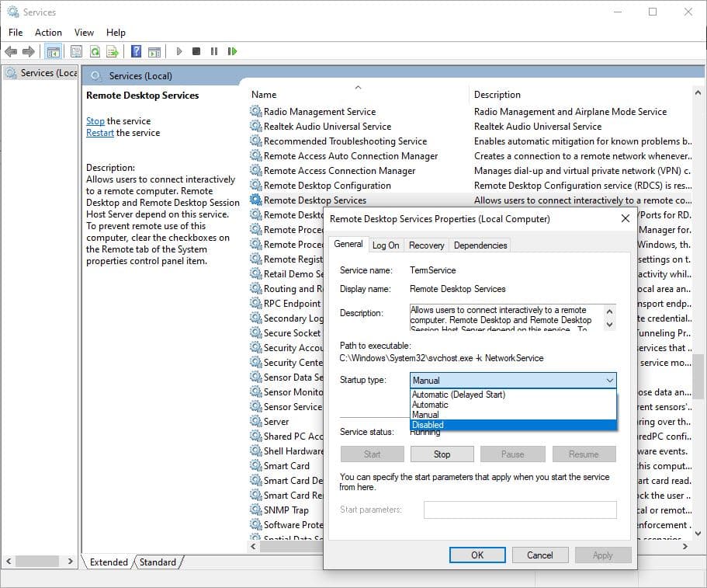Image resolution: width=707 pixels, height=588 pixels.
Task: Click the Stop button in Properties dialog
Action: coord(442,454)
